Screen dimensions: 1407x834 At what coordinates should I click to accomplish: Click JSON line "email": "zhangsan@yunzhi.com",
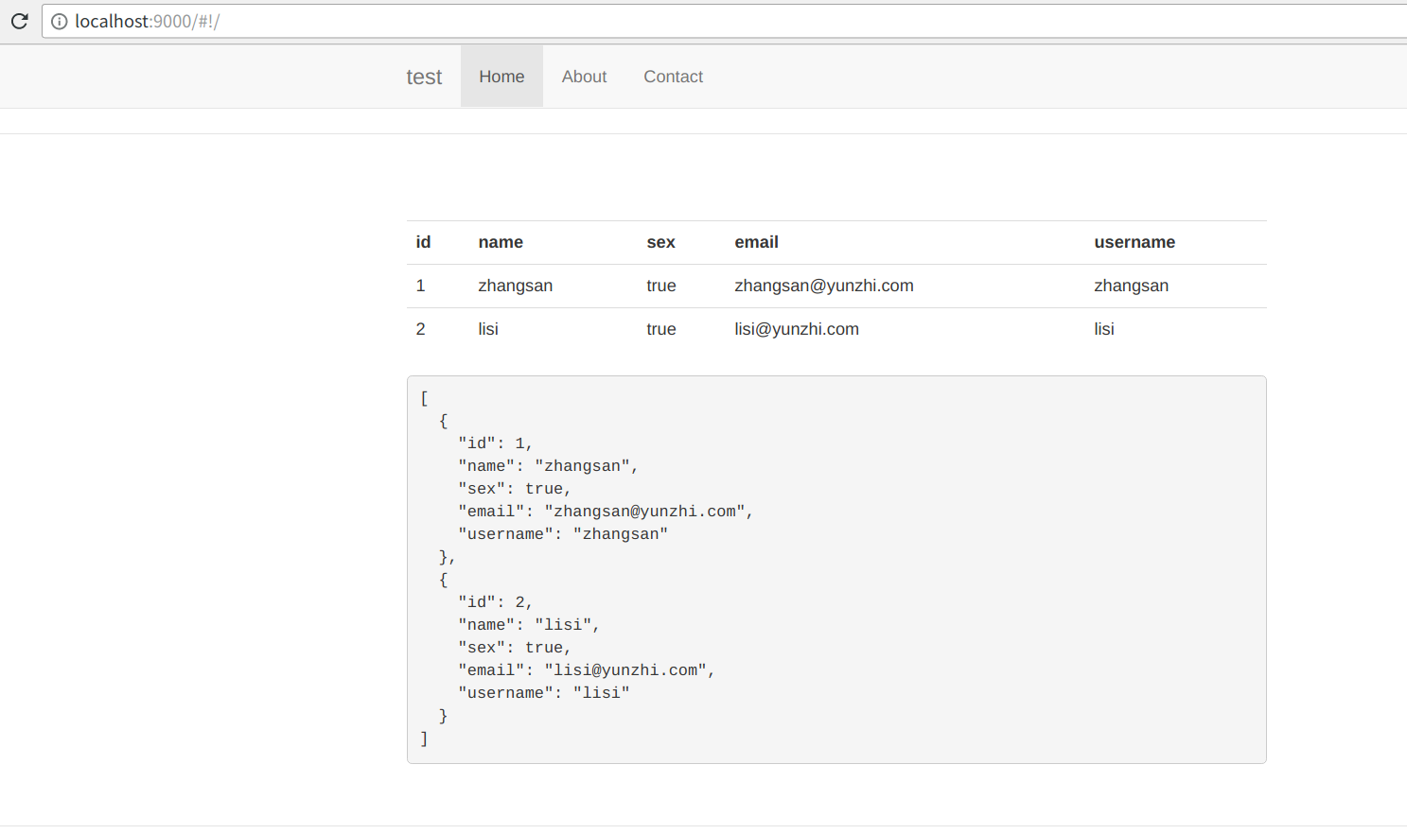tap(606, 512)
